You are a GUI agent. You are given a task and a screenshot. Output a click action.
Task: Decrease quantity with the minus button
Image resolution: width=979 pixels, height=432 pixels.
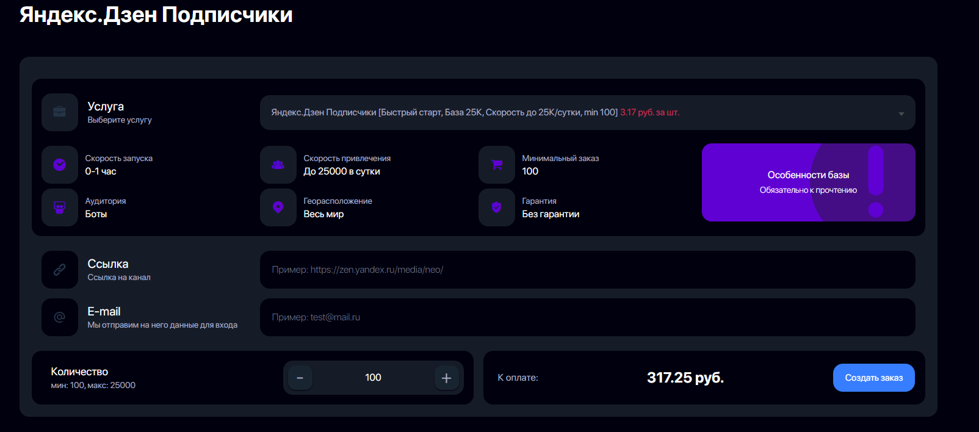(300, 378)
